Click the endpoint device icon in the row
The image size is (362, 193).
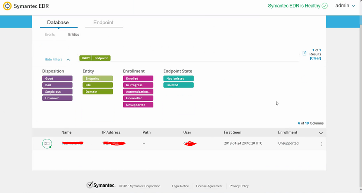[47, 144]
